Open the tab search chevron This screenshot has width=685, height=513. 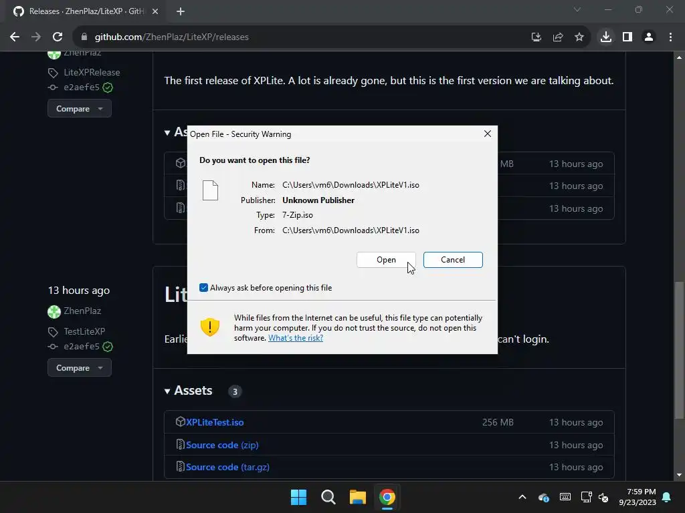pyautogui.click(x=577, y=9)
